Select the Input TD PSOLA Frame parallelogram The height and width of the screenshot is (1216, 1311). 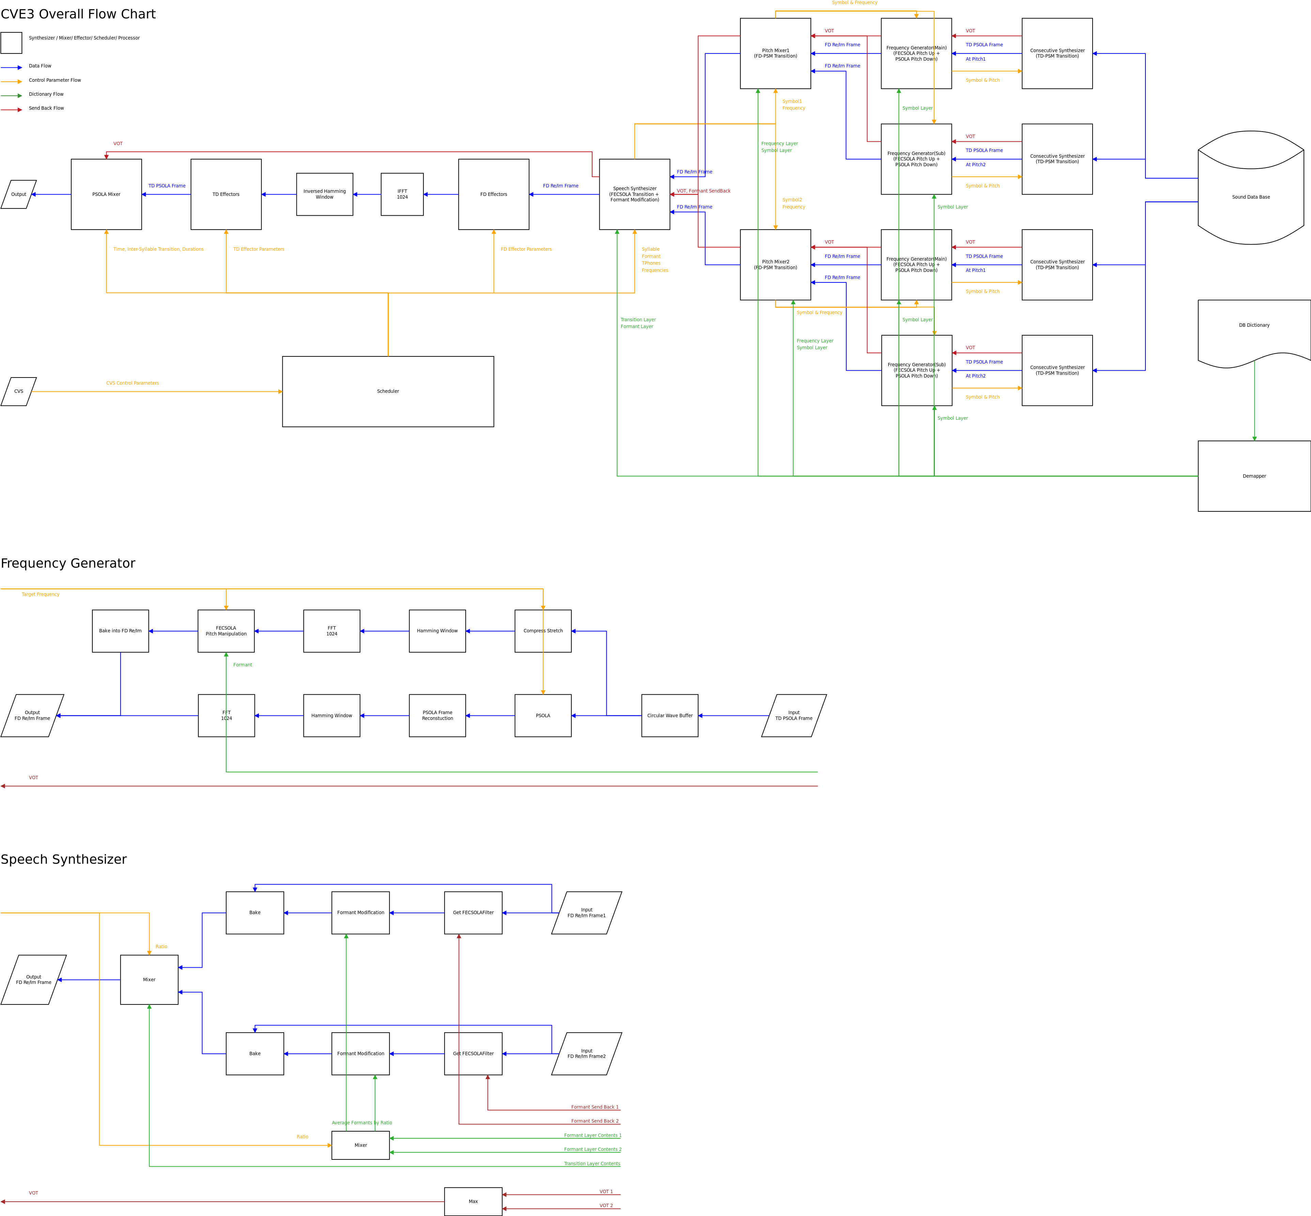[x=794, y=715]
